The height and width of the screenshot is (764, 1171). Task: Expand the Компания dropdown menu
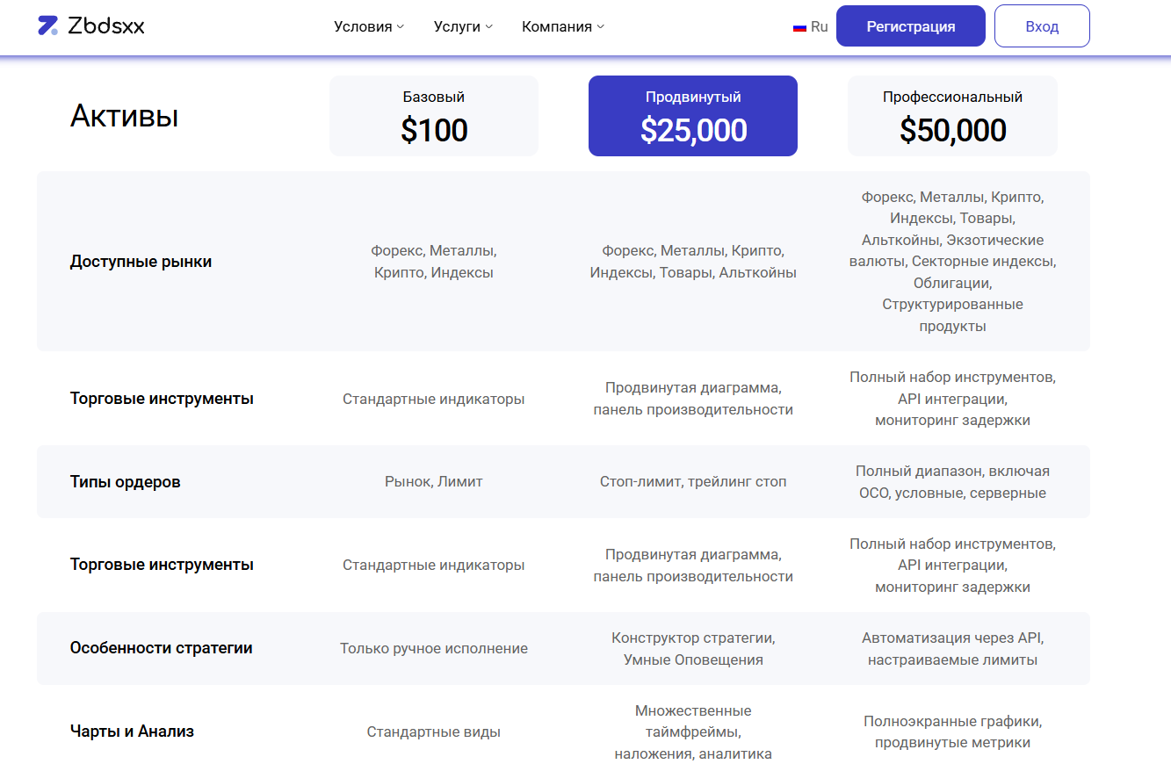click(563, 26)
